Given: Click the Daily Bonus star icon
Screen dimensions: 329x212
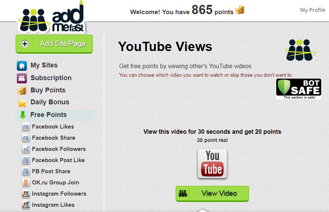Looking at the screenshot, I should click(x=22, y=103).
